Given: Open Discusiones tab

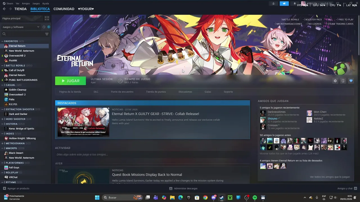Looking at the screenshot, I should tap(185, 92).
